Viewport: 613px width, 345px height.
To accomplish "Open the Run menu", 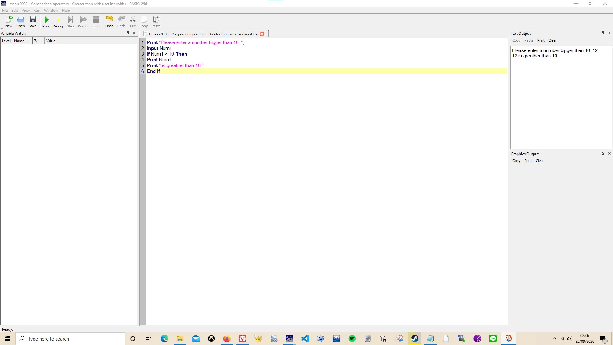I will [x=37, y=11].
